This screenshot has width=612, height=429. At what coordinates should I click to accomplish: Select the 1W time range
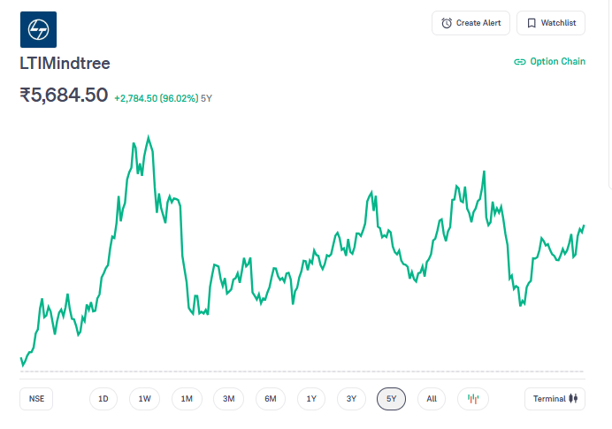[x=144, y=399]
